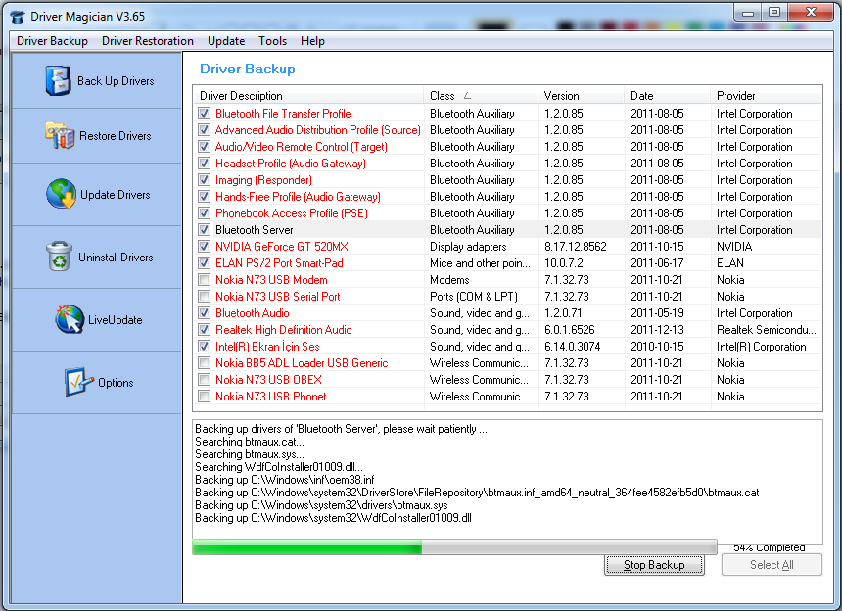Uncheck ELAN PS/2 Port Smart-Pad checkbox
Screen dimensions: 842x611
(x=204, y=263)
